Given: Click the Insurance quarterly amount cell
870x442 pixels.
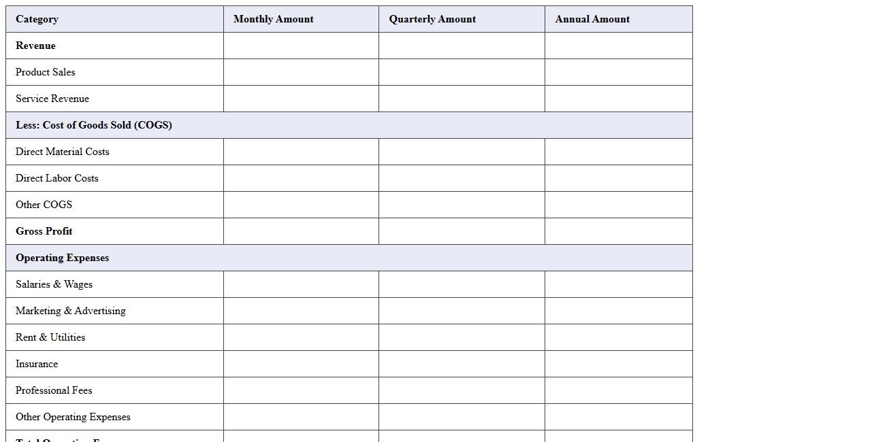Looking at the screenshot, I should point(462,364).
